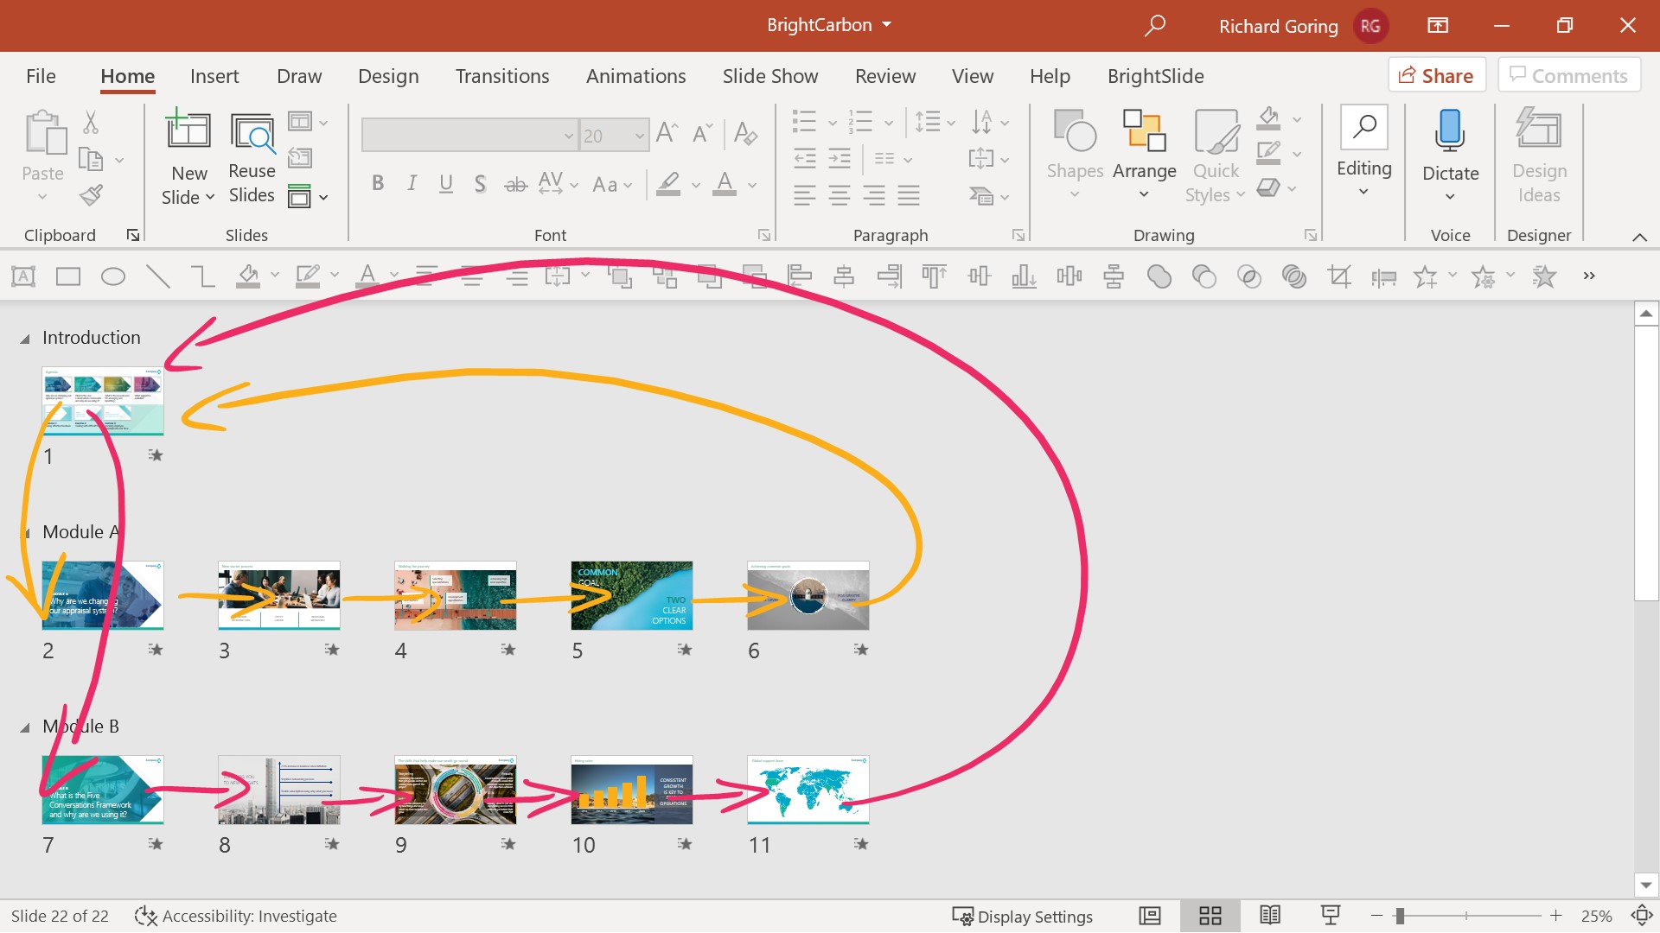Click the Format Painter icon
Screen dimensions: 1660x933
tap(91, 196)
